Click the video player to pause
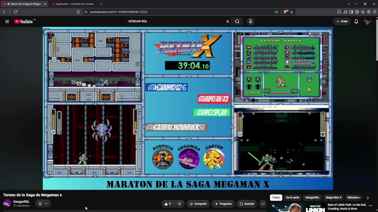This screenshot has height=212, width=378. click(188, 108)
